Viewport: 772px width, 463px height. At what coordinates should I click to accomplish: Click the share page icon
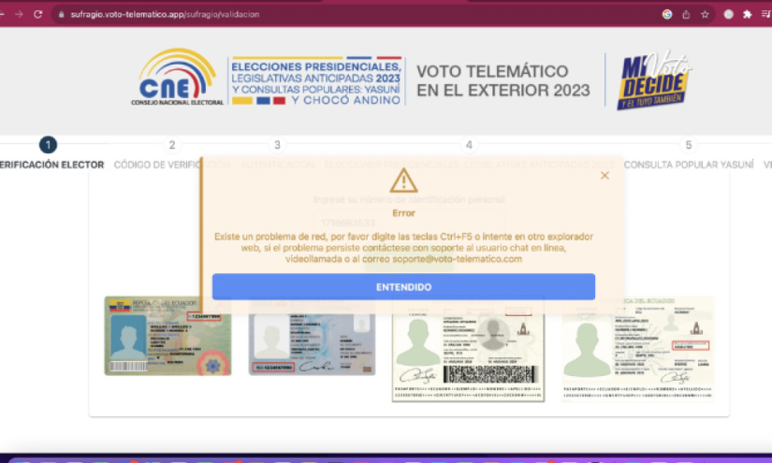coord(686,14)
